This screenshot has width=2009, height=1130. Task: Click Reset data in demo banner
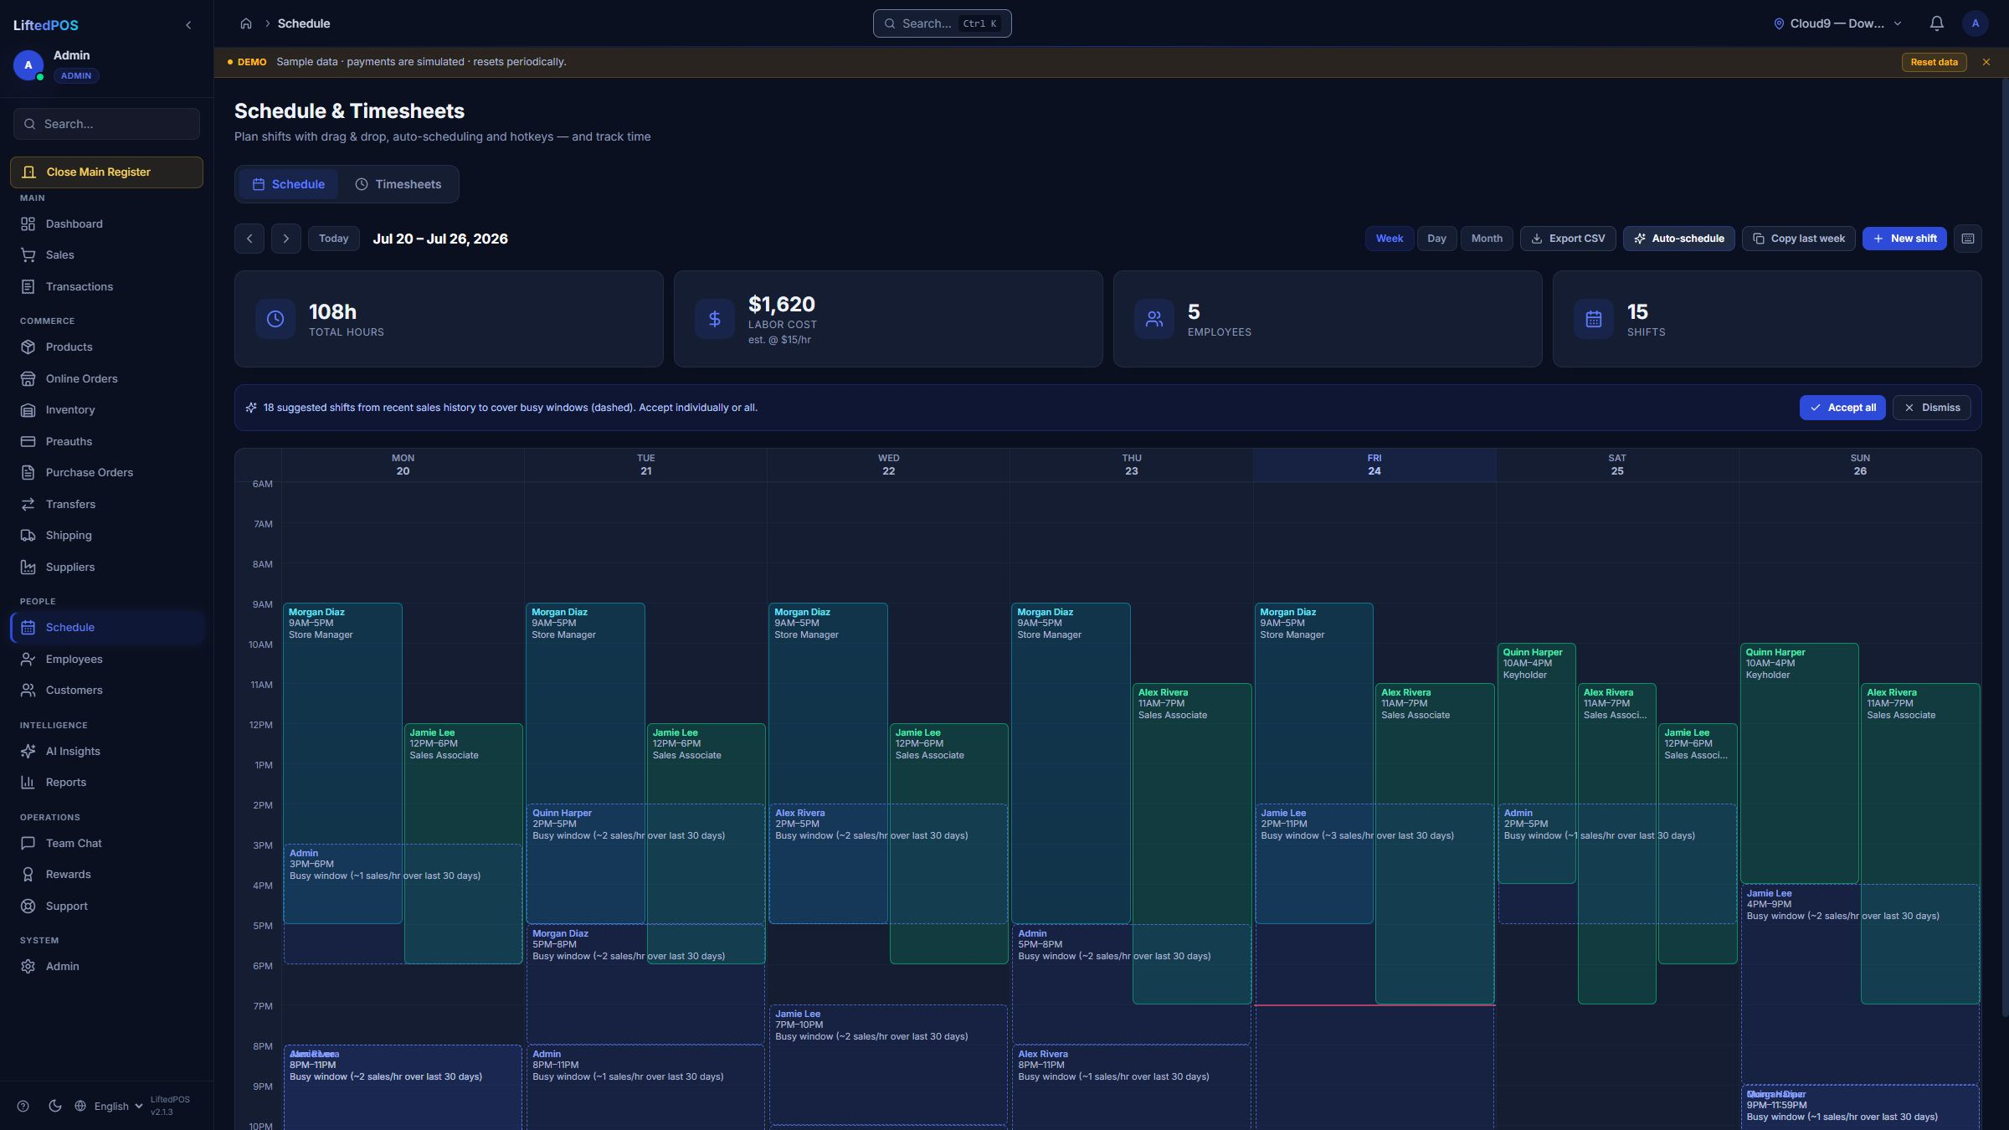[1934, 62]
